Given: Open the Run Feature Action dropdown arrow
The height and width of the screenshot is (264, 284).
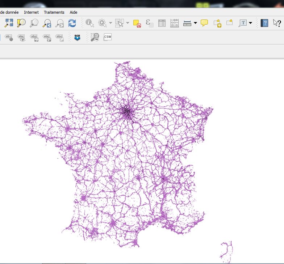Looking at the screenshot, I should (110, 23).
